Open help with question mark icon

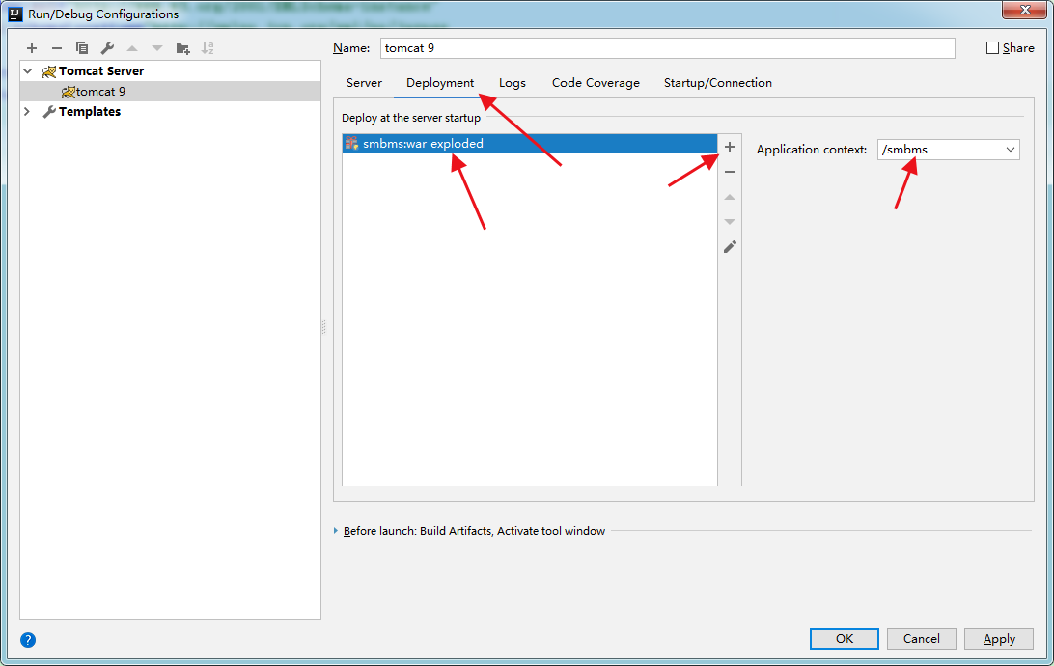pos(28,640)
